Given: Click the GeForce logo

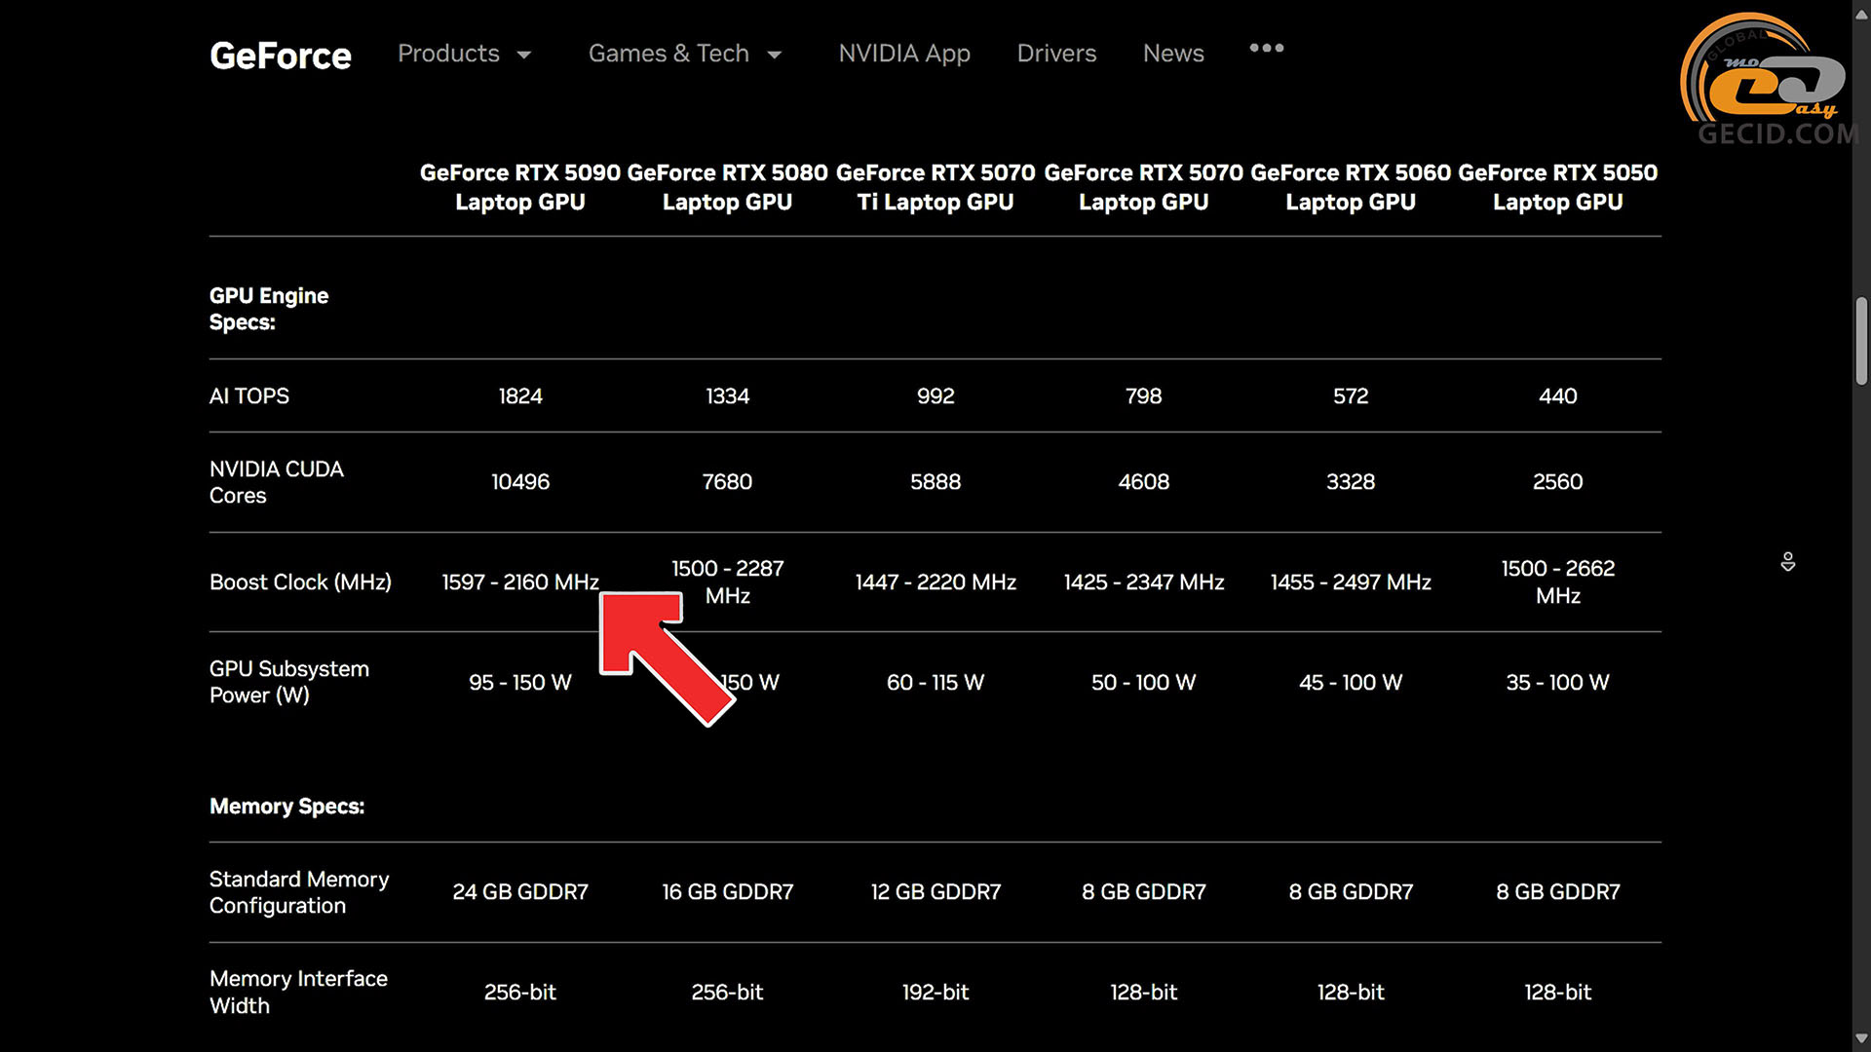Looking at the screenshot, I should (280, 56).
